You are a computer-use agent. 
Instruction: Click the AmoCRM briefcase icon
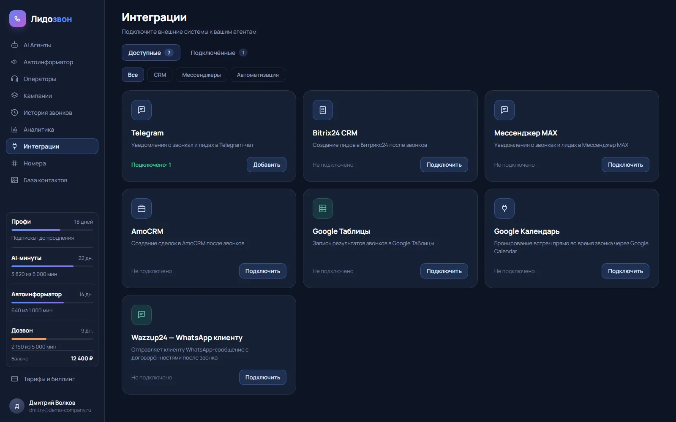[x=142, y=208]
